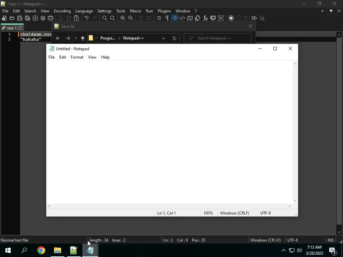The image size is (343, 257).
Task: Open the Plugins menu in Notepad++
Action: click(x=164, y=11)
